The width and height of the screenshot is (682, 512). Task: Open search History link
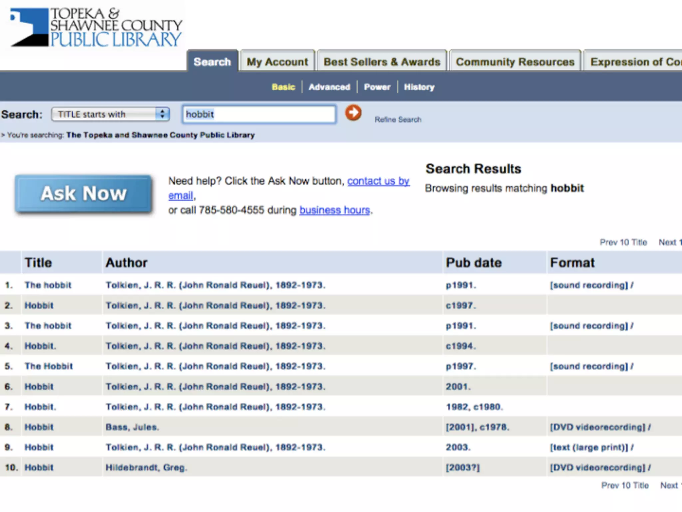pyautogui.click(x=419, y=87)
